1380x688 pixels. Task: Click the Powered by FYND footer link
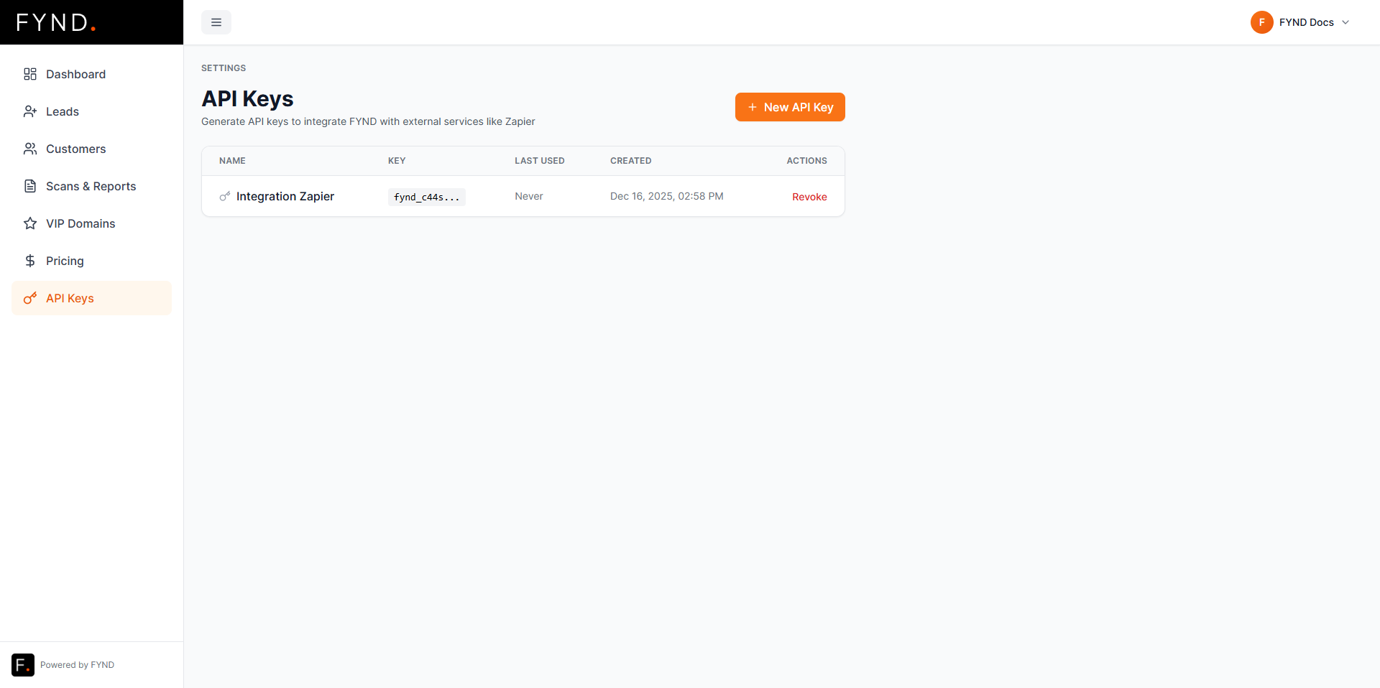(77, 665)
